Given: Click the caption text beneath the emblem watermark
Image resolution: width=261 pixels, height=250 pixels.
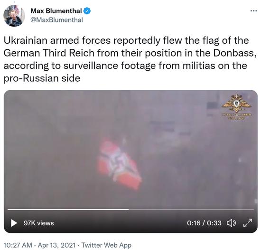Looking at the screenshot, I should coord(236,116).
